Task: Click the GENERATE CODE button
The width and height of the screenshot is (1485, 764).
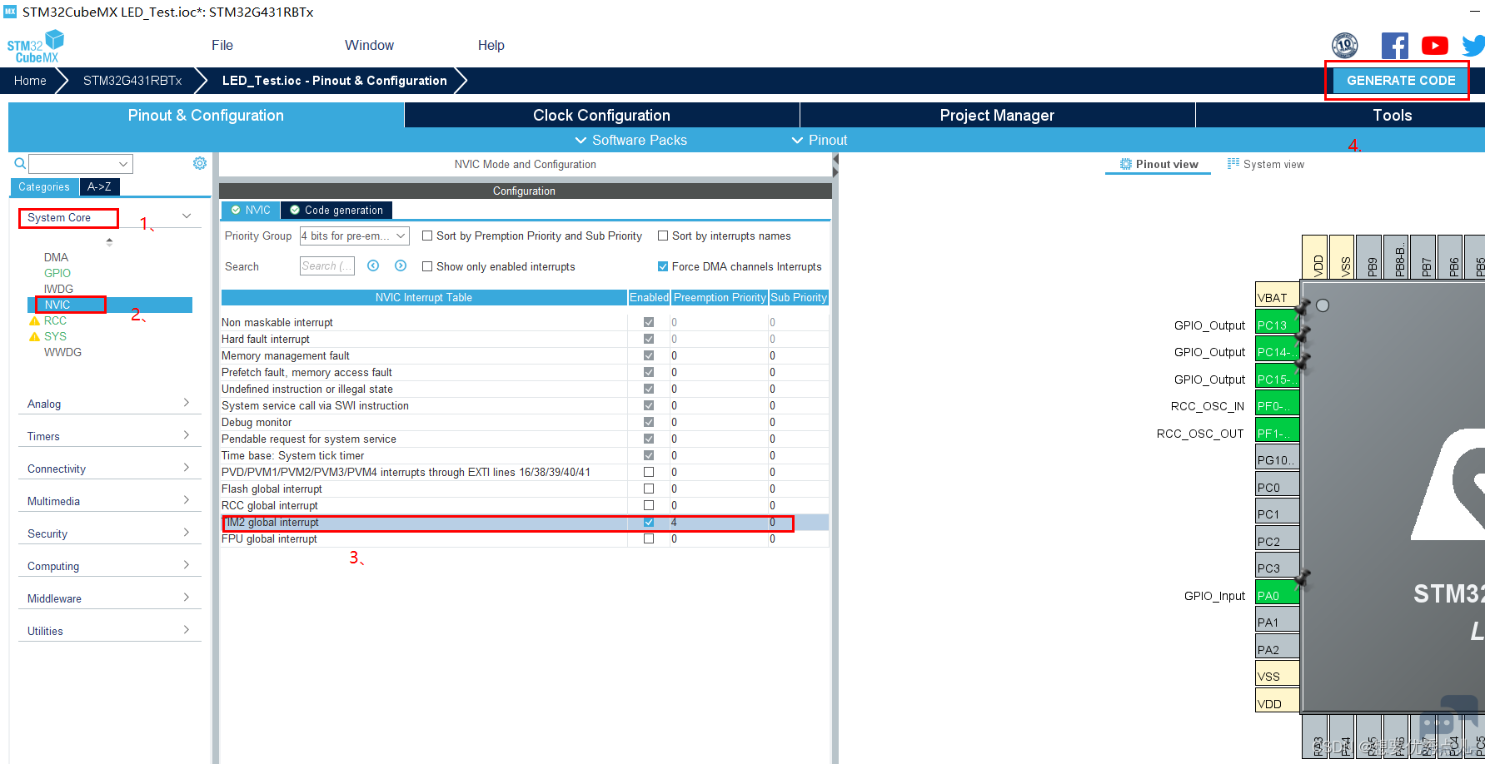Action: click(x=1401, y=81)
